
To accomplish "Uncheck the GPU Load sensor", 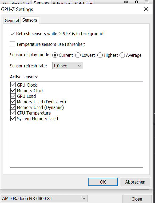I will click(x=13, y=96).
